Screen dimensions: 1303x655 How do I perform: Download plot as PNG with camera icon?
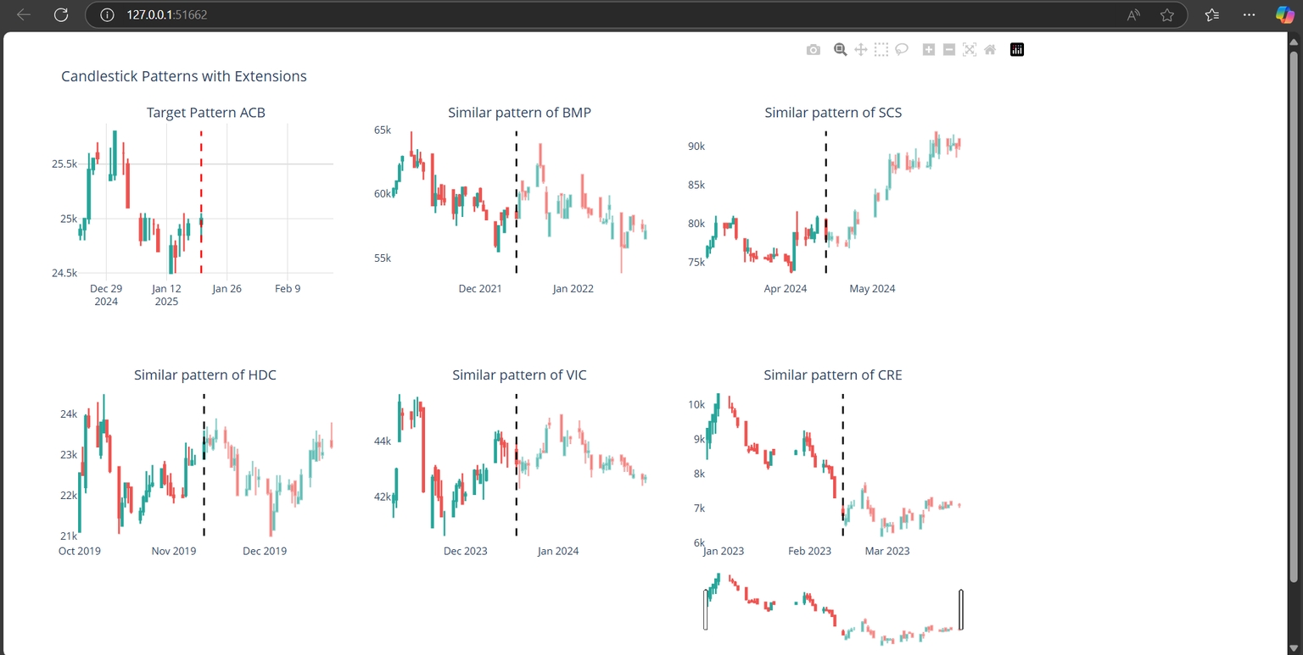coord(814,50)
